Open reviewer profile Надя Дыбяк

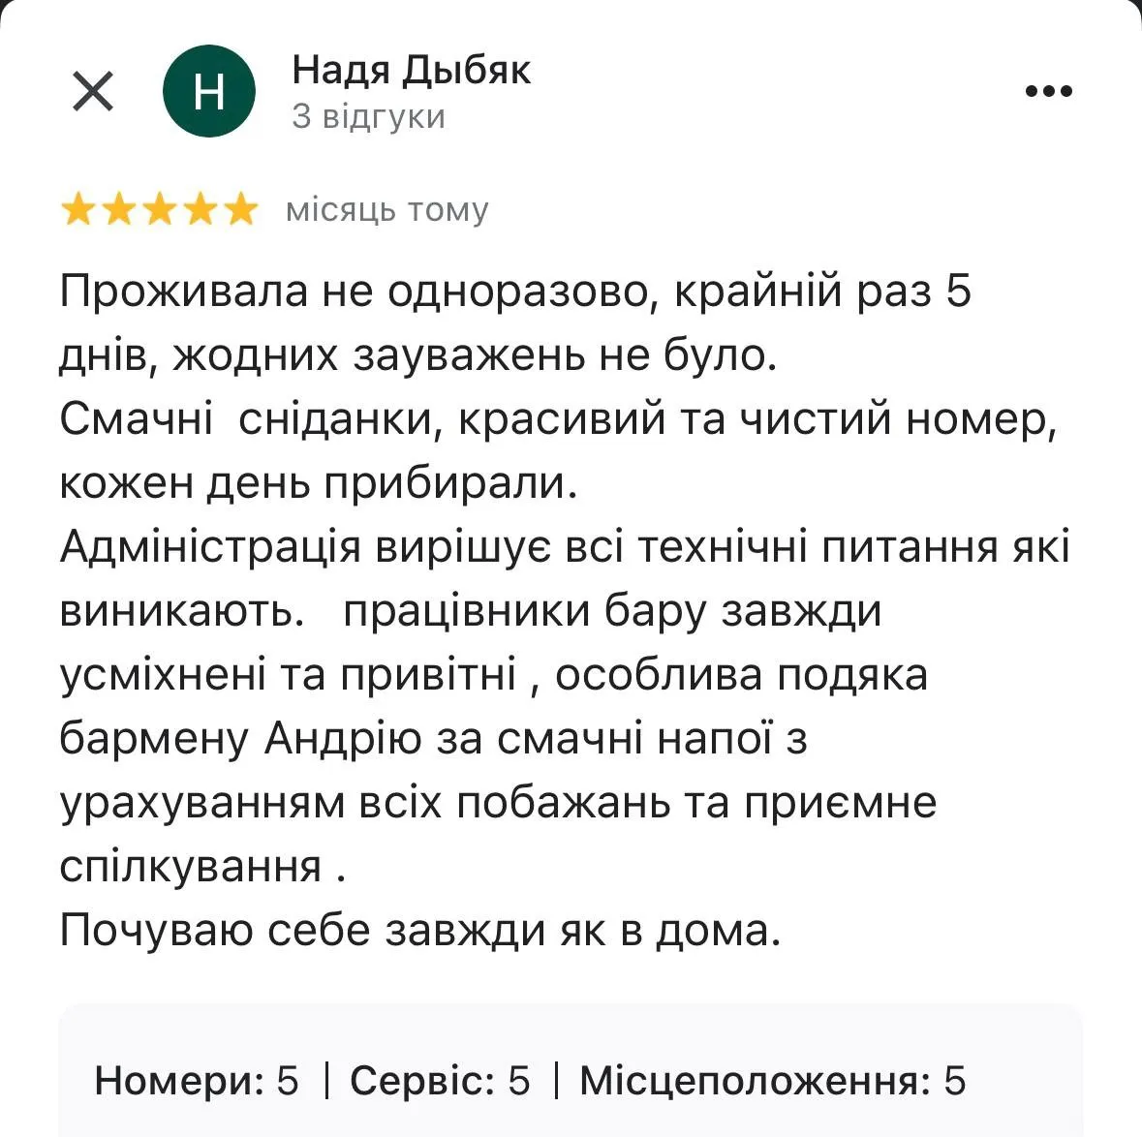tap(411, 70)
